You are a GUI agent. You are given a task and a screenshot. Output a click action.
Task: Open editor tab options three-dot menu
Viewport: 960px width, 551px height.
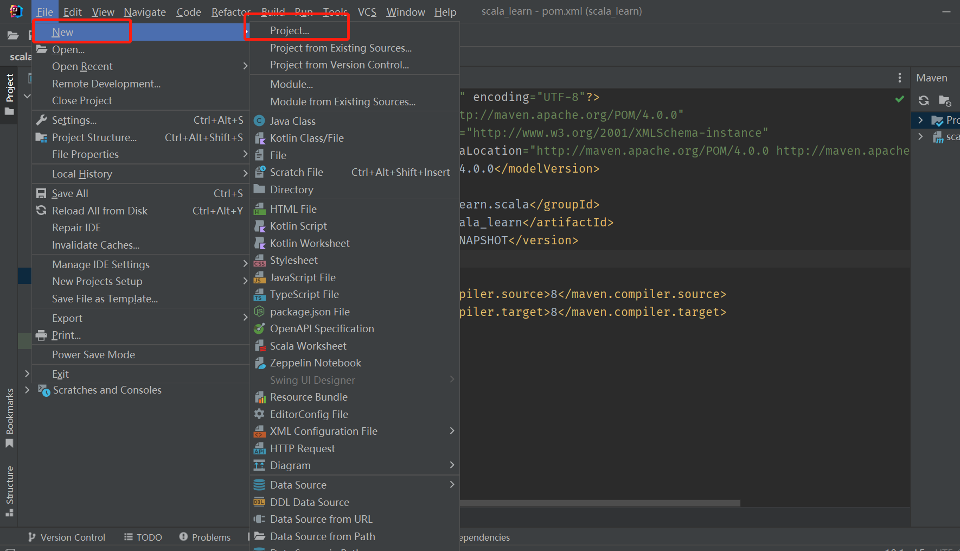click(x=900, y=78)
